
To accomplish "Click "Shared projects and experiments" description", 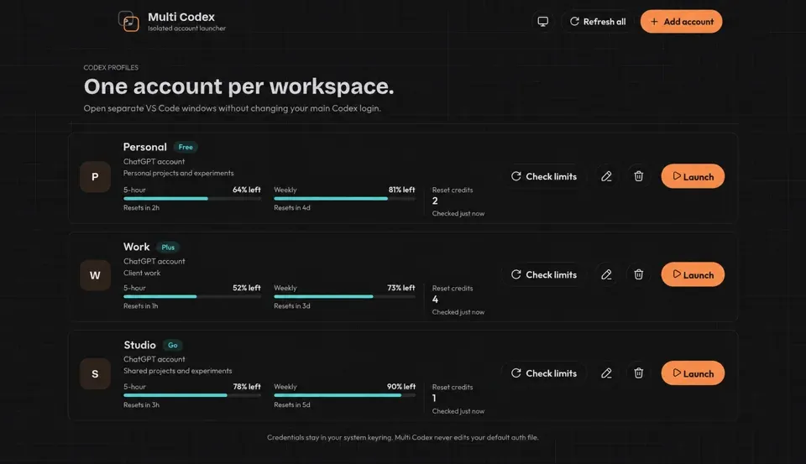I will click(177, 371).
